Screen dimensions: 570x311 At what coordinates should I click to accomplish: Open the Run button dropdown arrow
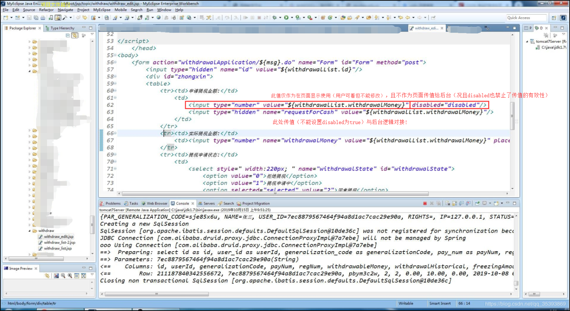292,18
